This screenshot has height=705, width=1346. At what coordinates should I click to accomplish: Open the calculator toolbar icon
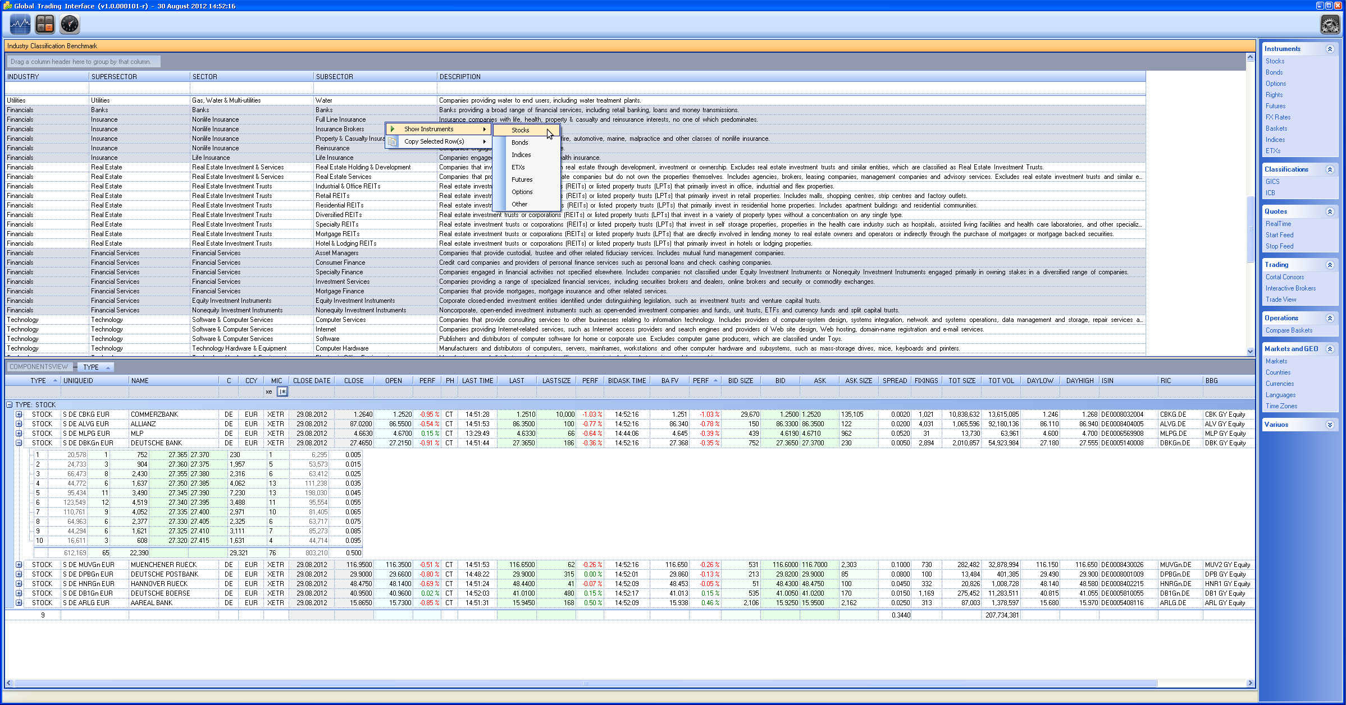click(45, 24)
